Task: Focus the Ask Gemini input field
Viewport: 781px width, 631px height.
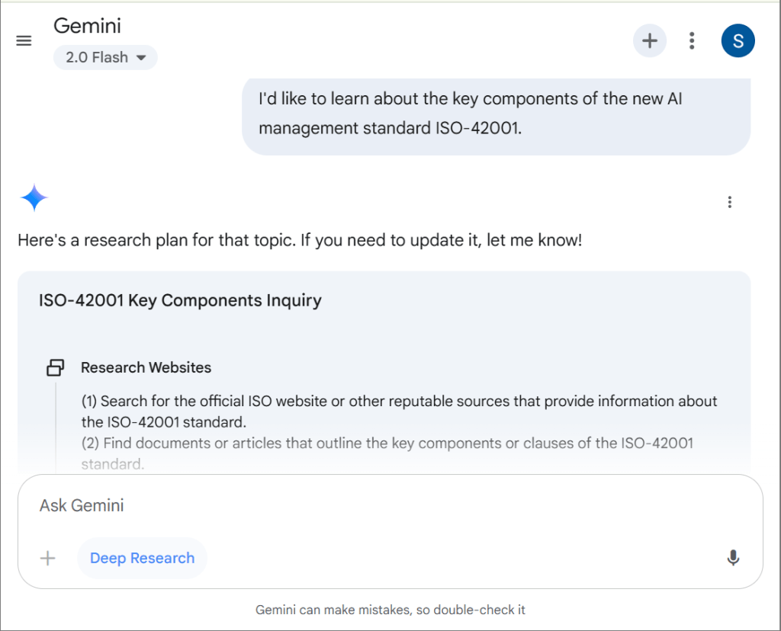Action: pyautogui.click(x=381, y=505)
